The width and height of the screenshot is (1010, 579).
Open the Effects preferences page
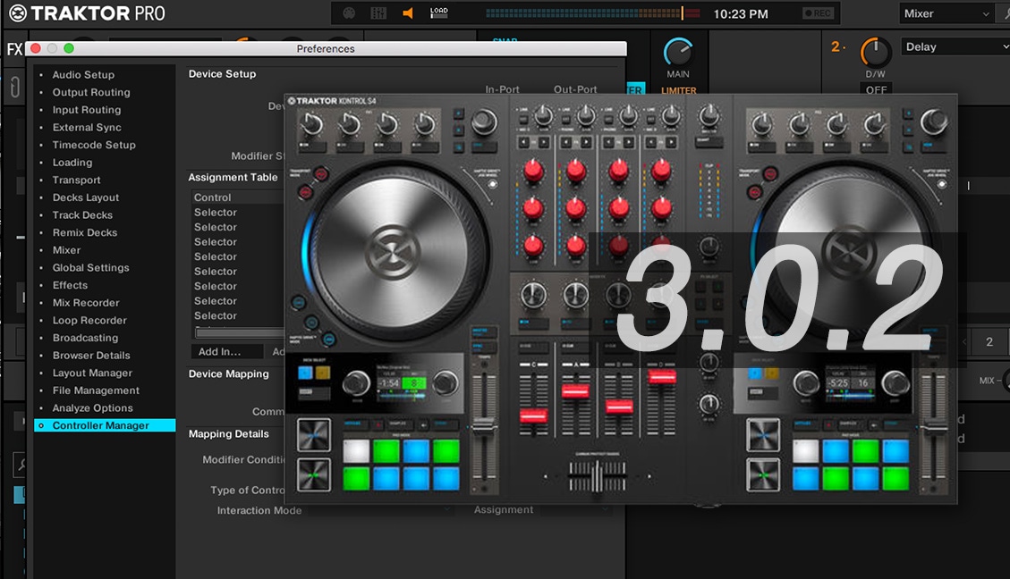tap(69, 285)
